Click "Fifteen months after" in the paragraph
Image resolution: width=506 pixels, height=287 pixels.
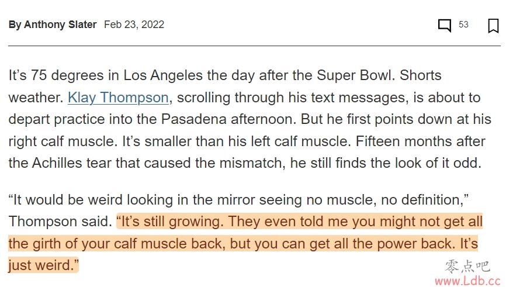tap(420, 141)
